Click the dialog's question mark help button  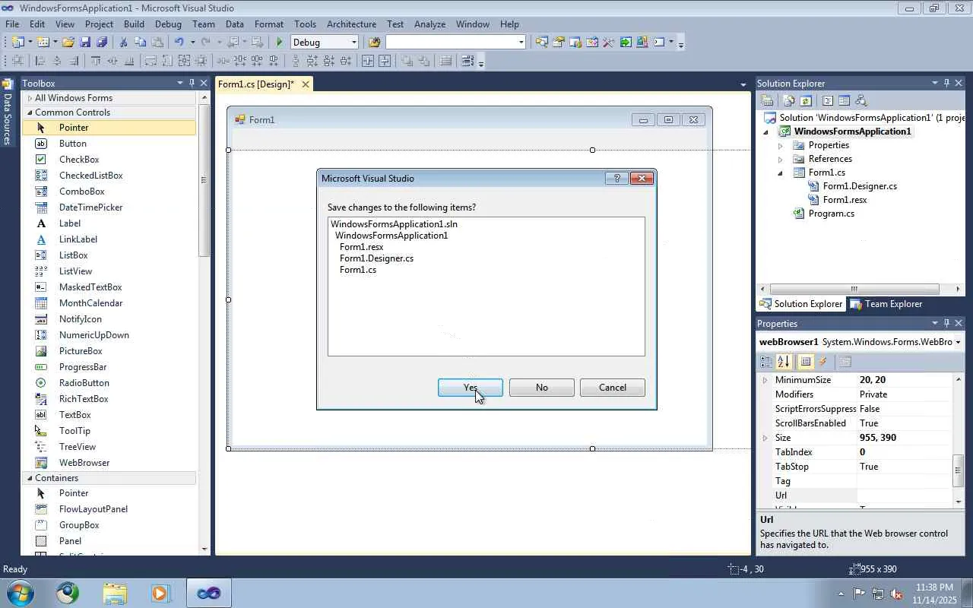tap(616, 178)
